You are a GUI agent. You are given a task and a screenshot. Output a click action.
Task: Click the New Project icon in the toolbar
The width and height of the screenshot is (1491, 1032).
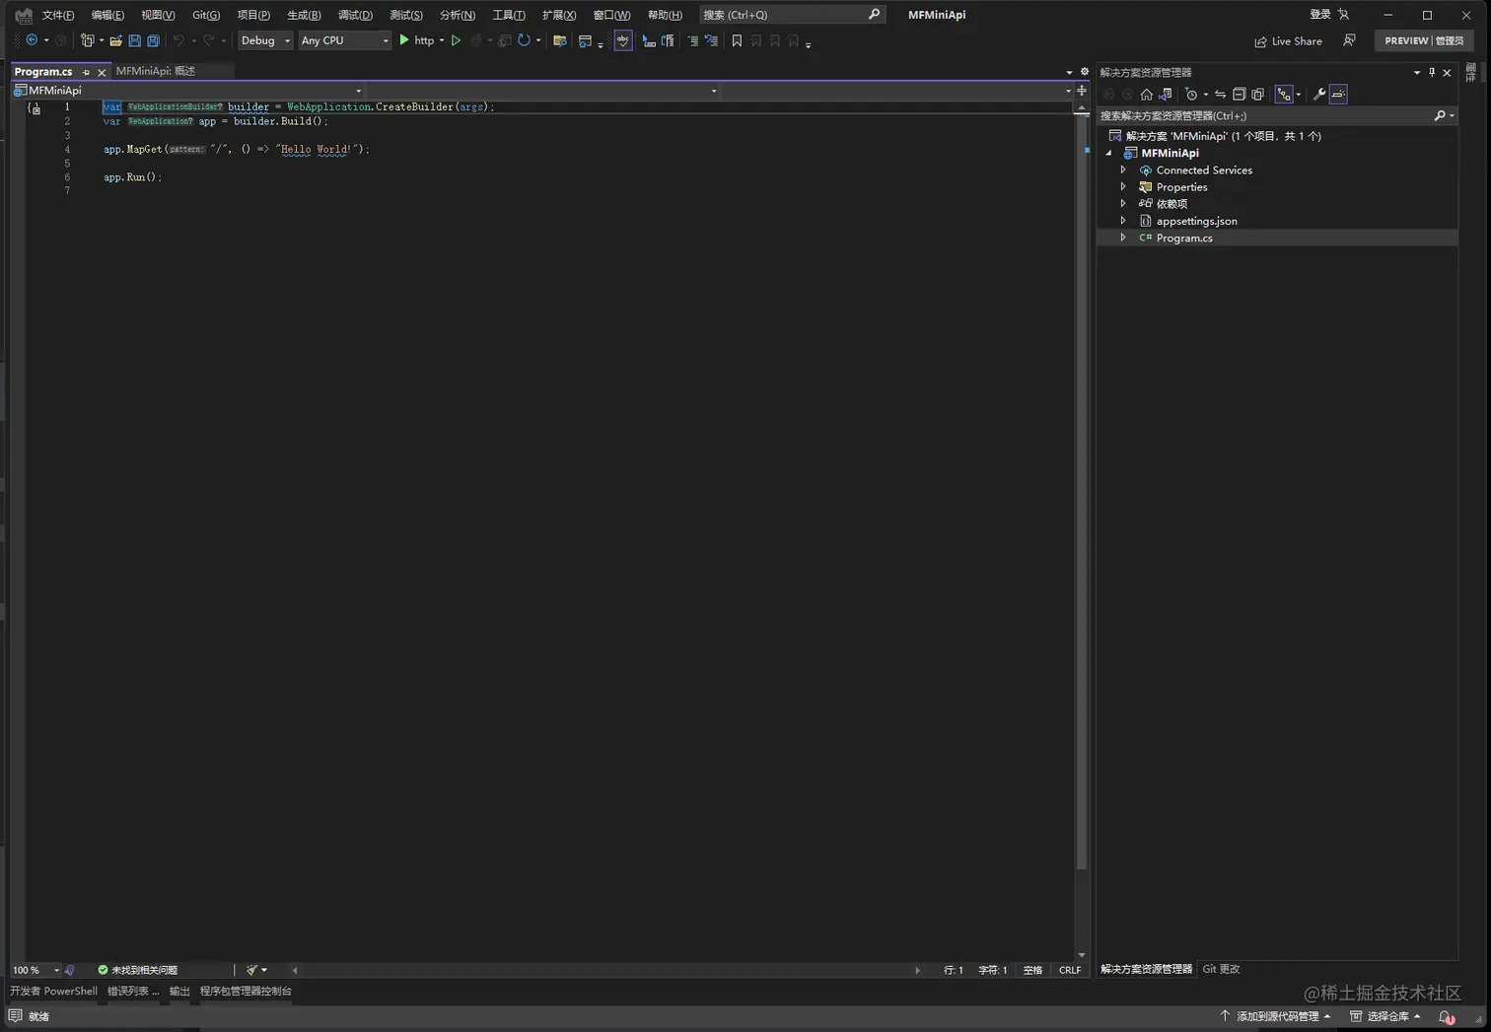click(x=88, y=40)
